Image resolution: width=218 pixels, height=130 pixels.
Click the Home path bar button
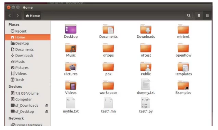coord(33,16)
